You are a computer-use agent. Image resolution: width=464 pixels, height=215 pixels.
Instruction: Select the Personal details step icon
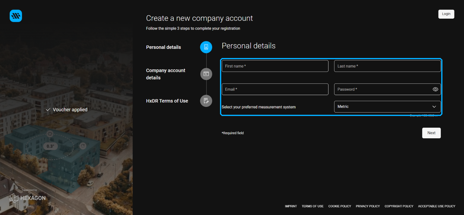(x=206, y=47)
